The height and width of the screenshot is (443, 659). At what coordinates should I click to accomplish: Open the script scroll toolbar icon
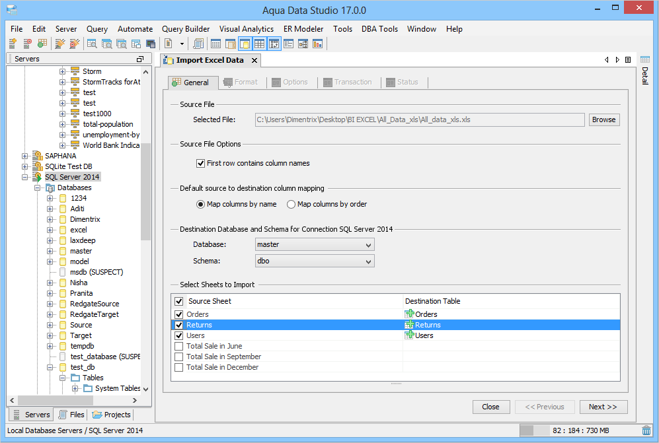pos(198,44)
